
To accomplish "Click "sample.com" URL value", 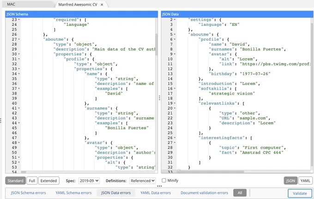I will click(253, 118).
